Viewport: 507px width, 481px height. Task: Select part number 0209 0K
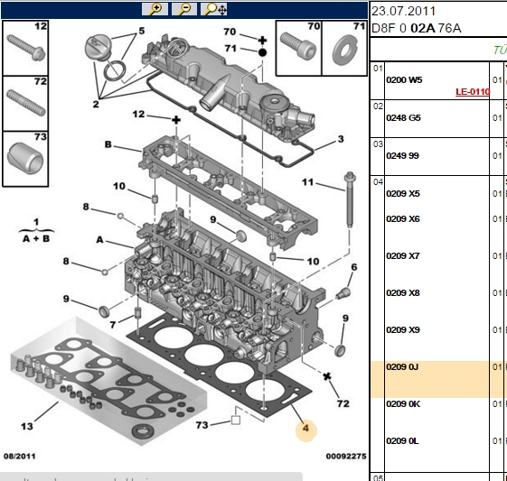403,404
